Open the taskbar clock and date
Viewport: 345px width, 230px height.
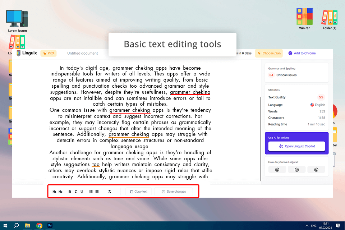(x=326, y=226)
